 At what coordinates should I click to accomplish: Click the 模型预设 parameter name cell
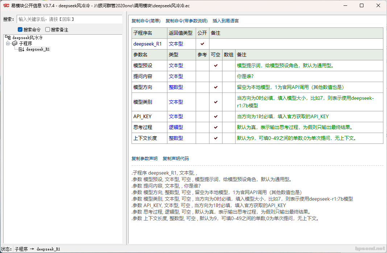click(149, 65)
